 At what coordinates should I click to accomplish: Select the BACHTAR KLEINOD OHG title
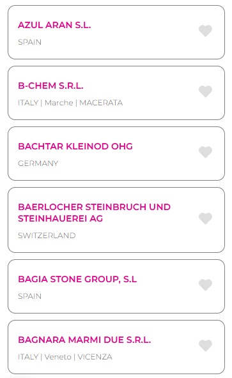coord(75,146)
